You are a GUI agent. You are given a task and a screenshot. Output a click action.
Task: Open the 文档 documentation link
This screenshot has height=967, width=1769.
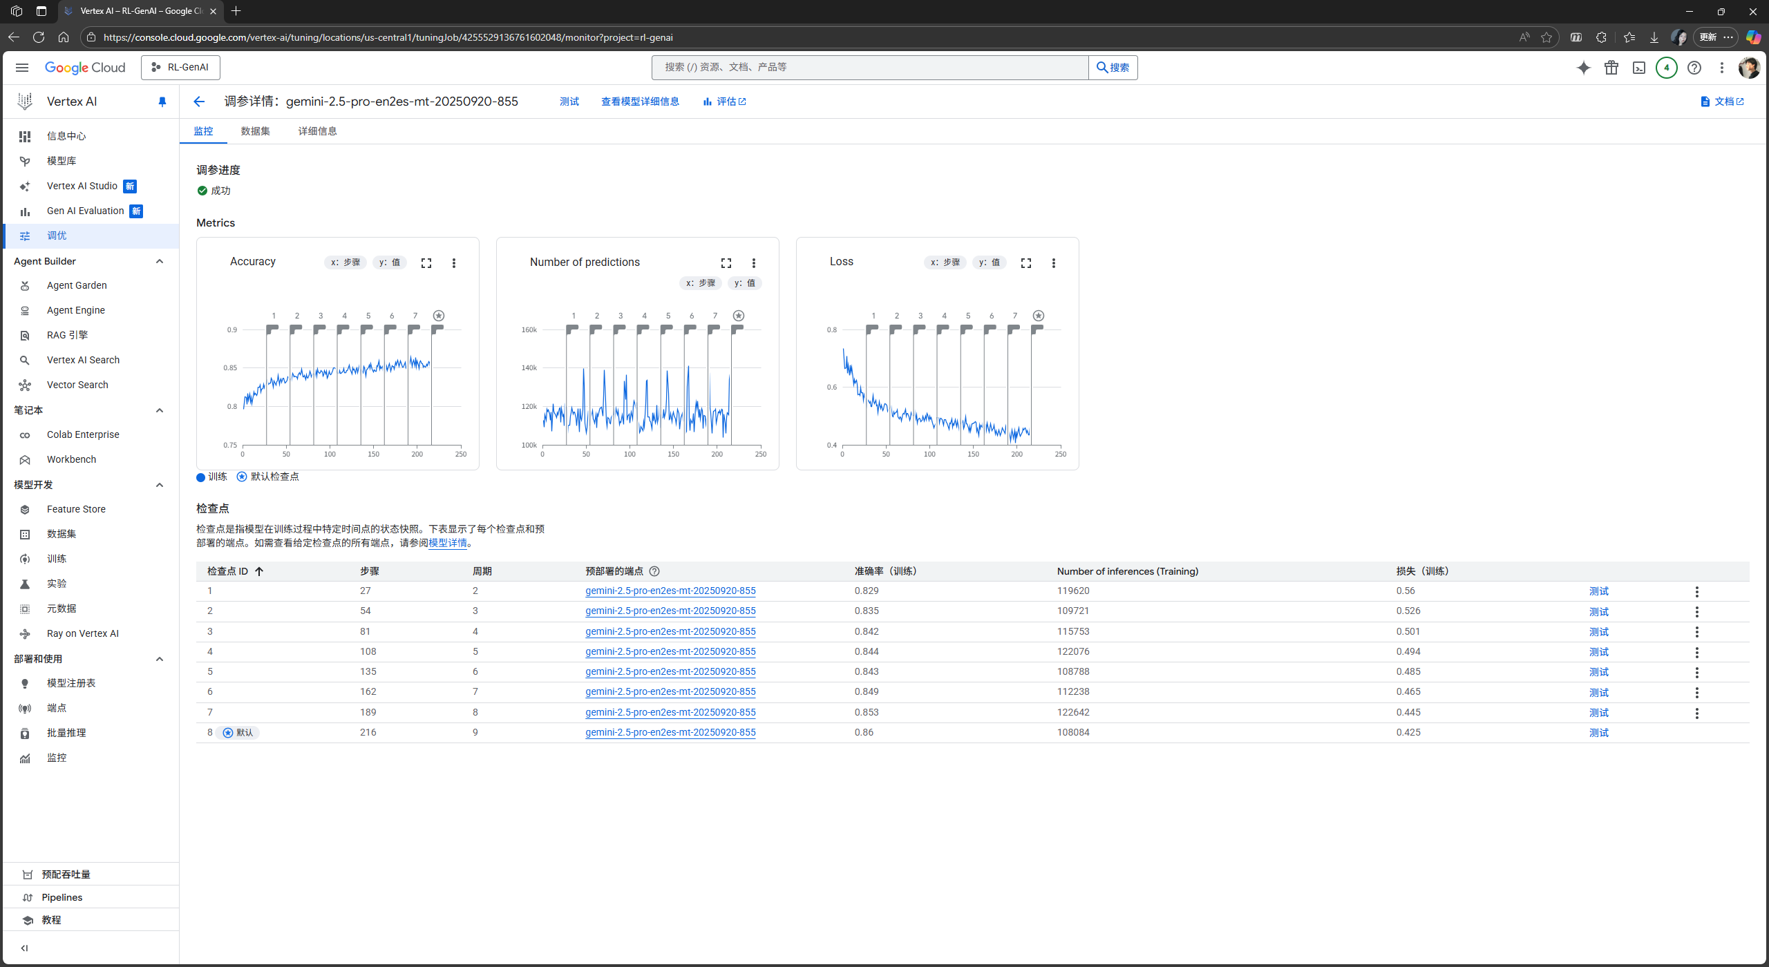[1722, 102]
